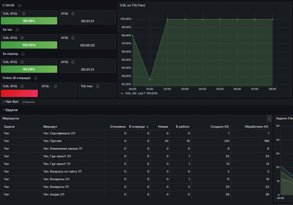Image resolution: width=293 pixels, height=205 pixels.
Task: Sort table by Создано (Н) column
Action: 220,127
